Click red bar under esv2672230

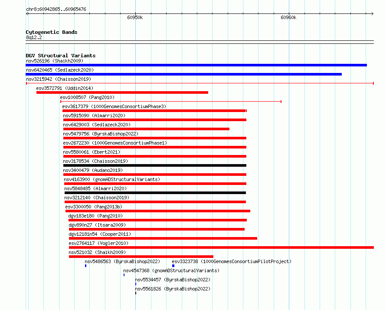(x=155, y=147)
